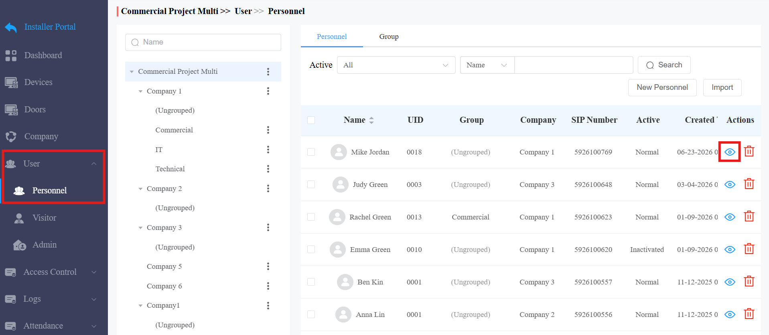Open options menu for Commercial Project Multi
Screen dimensions: 769x335
pyautogui.click(x=268, y=71)
